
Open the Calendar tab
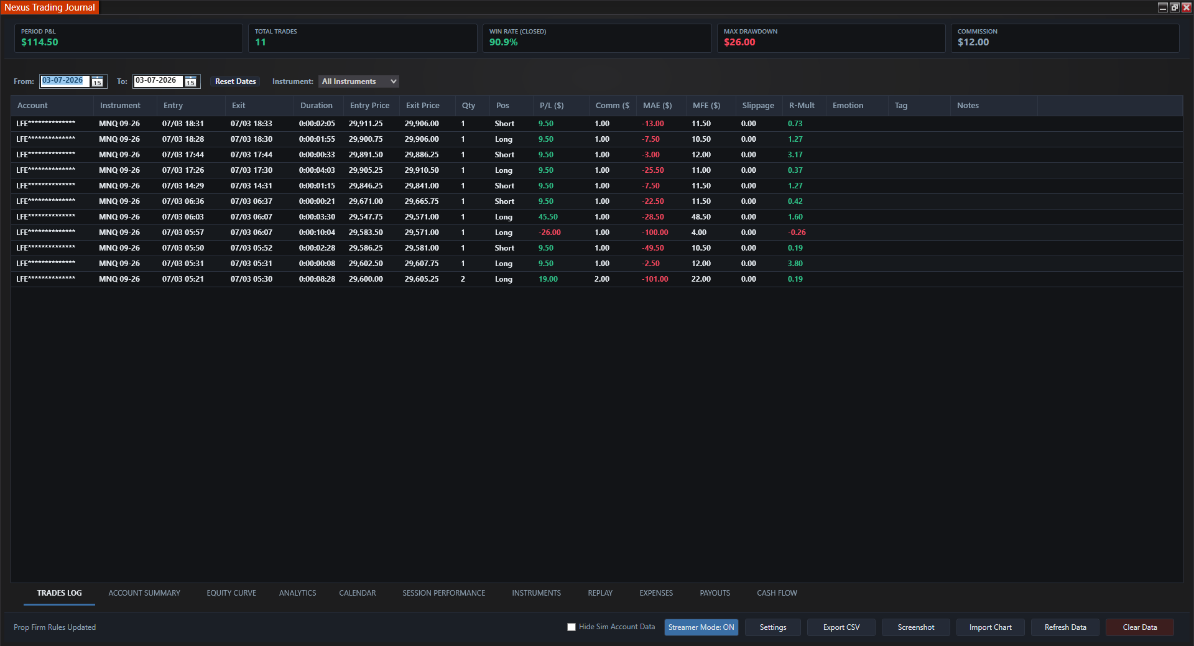tap(358, 593)
